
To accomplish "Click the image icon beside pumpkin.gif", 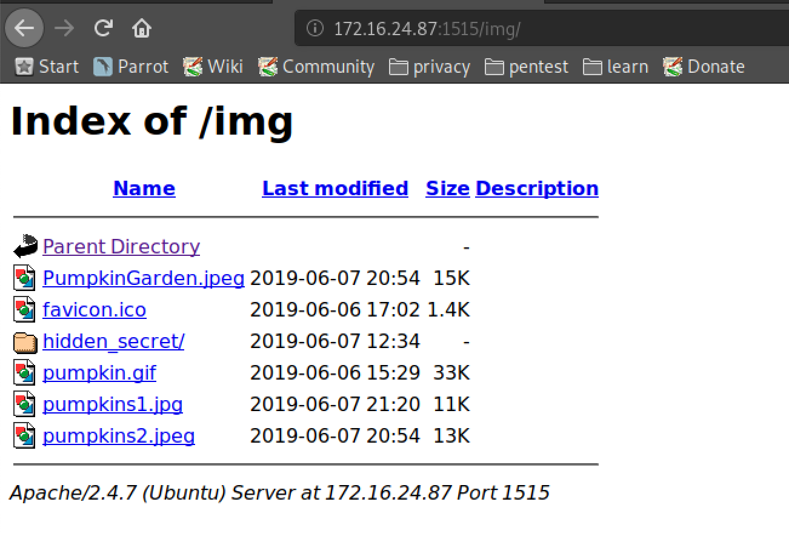I will [25, 373].
